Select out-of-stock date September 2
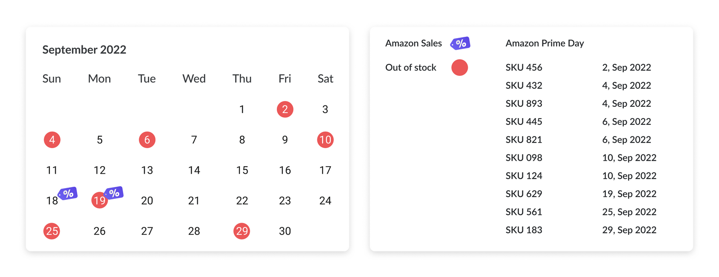Viewport: 719px width, 277px height. pyautogui.click(x=285, y=109)
